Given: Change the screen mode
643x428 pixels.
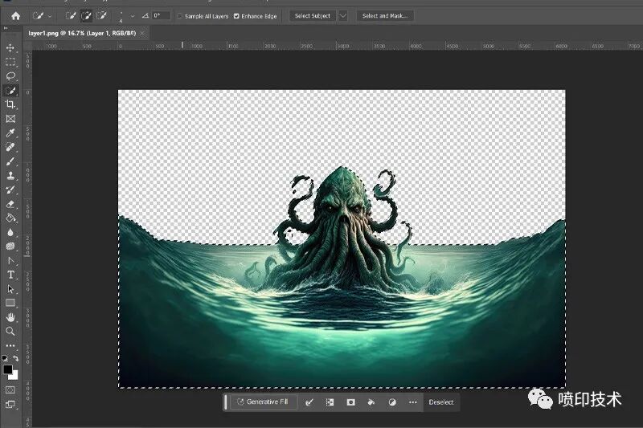Looking at the screenshot, I should point(10,405).
